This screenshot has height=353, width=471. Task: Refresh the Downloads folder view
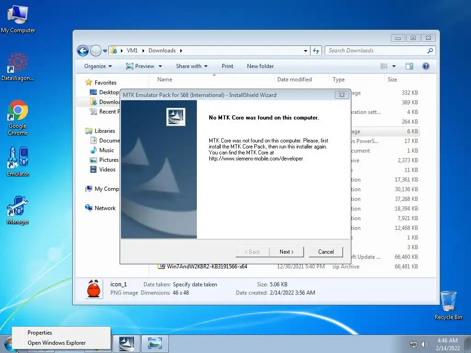coord(316,51)
